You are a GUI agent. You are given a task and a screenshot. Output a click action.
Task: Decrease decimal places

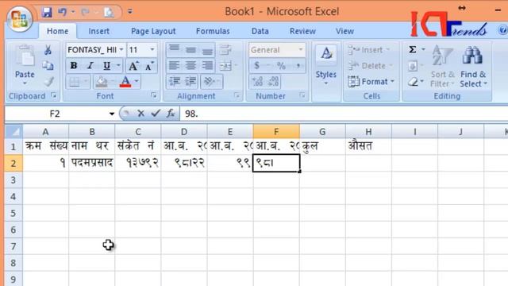tap(273, 81)
